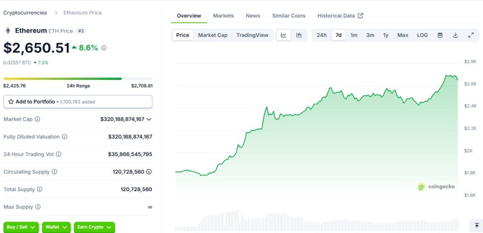The height and width of the screenshot is (233, 483).
Task: Click info icon after 120,728,560 circulating value
Action: 149,171
